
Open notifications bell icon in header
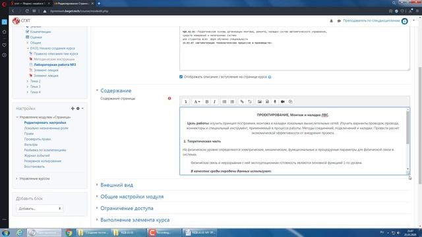tap(331, 20)
